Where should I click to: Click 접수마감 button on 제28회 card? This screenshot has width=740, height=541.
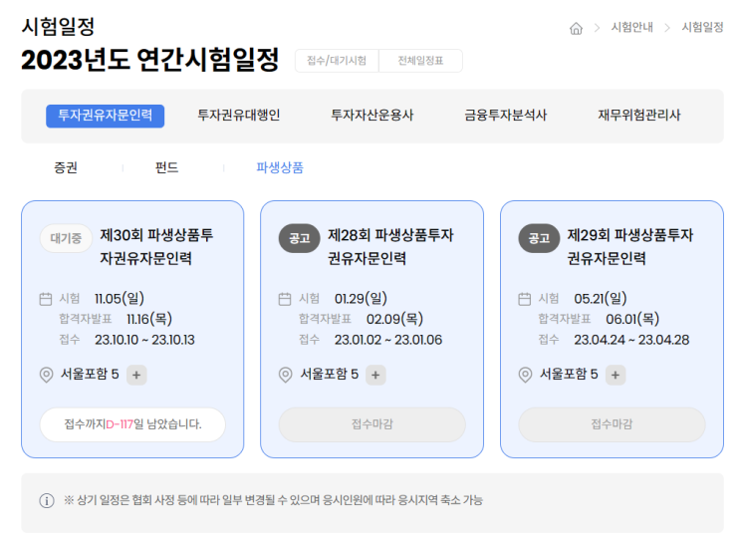[x=371, y=424]
